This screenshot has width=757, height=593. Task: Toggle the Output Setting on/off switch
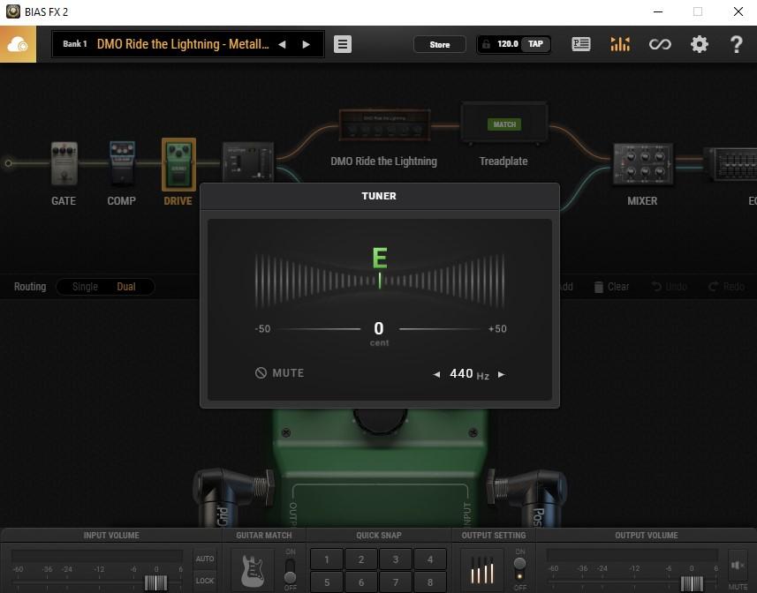(x=520, y=569)
